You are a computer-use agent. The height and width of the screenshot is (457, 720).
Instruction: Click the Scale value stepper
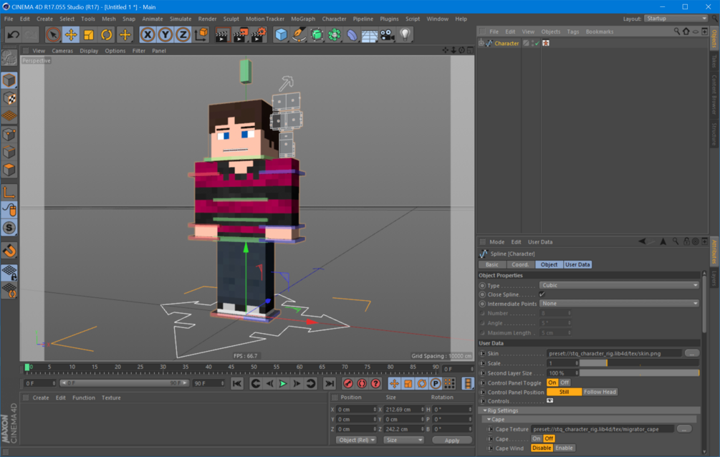(576, 363)
